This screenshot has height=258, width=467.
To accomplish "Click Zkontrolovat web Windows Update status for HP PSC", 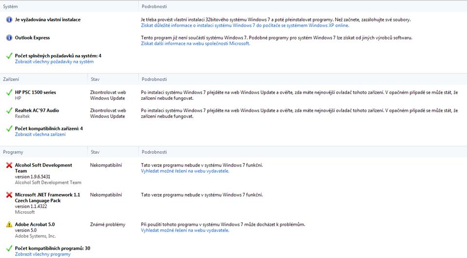I will pyautogui.click(x=108, y=95).
